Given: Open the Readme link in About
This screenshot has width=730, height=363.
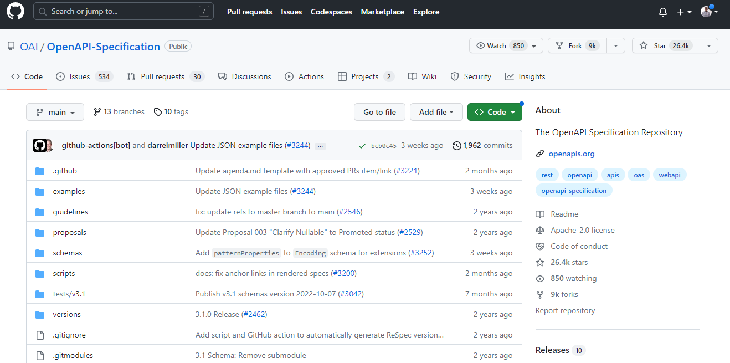Looking at the screenshot, I should 557,214.
